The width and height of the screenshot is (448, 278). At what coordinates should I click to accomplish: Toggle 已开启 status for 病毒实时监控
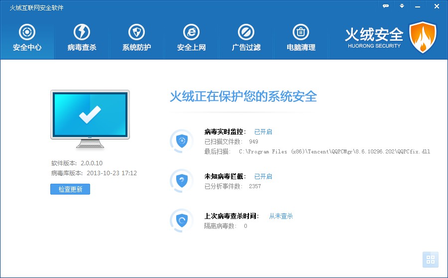click(x=263, y=132)
